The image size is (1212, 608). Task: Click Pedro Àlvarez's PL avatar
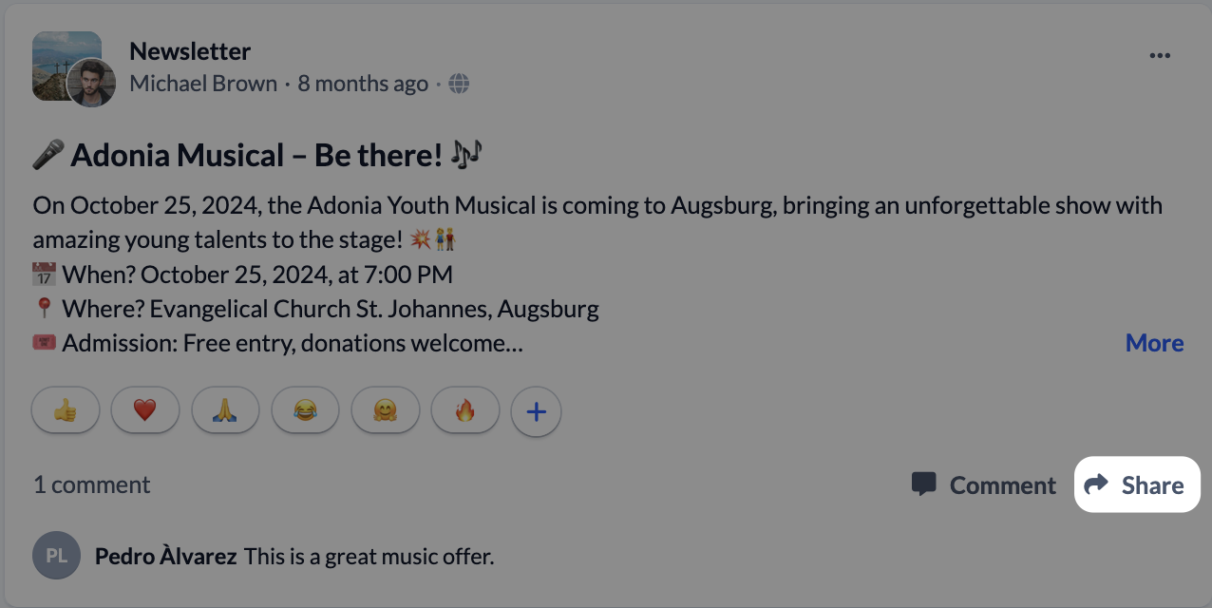click(57, 556)
